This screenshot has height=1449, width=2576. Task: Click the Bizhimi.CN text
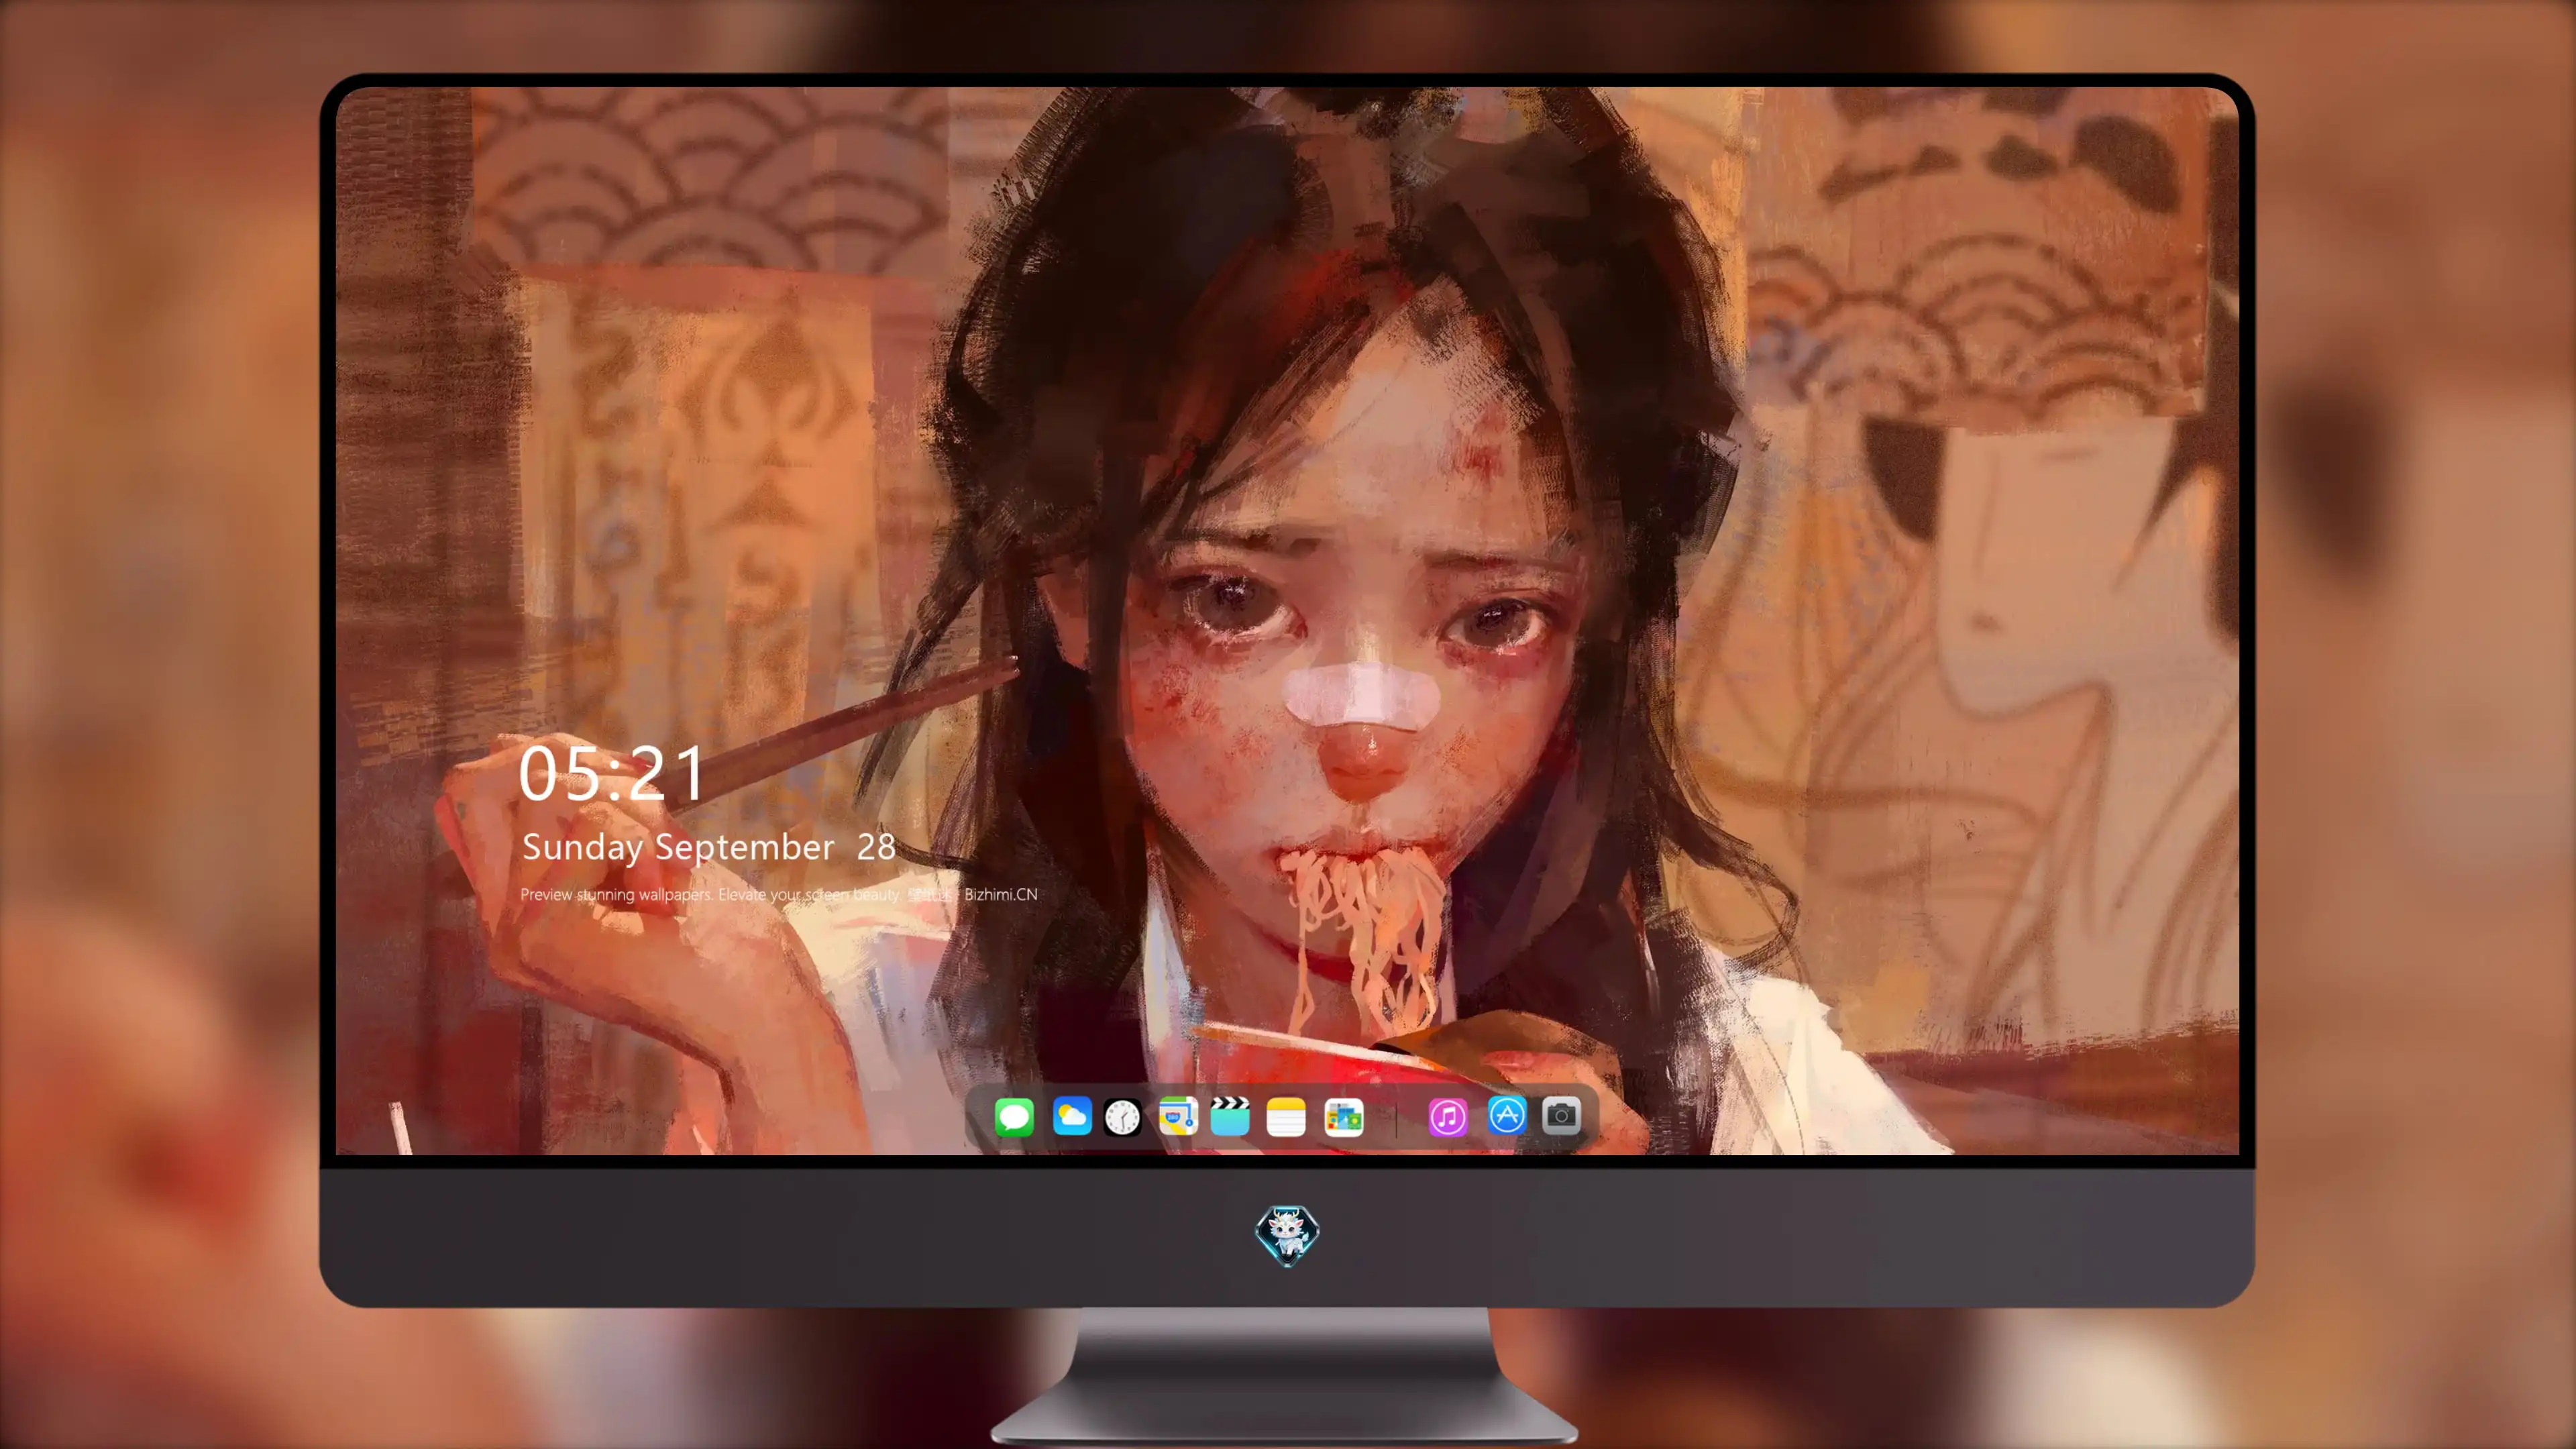tap(1001, 894)
